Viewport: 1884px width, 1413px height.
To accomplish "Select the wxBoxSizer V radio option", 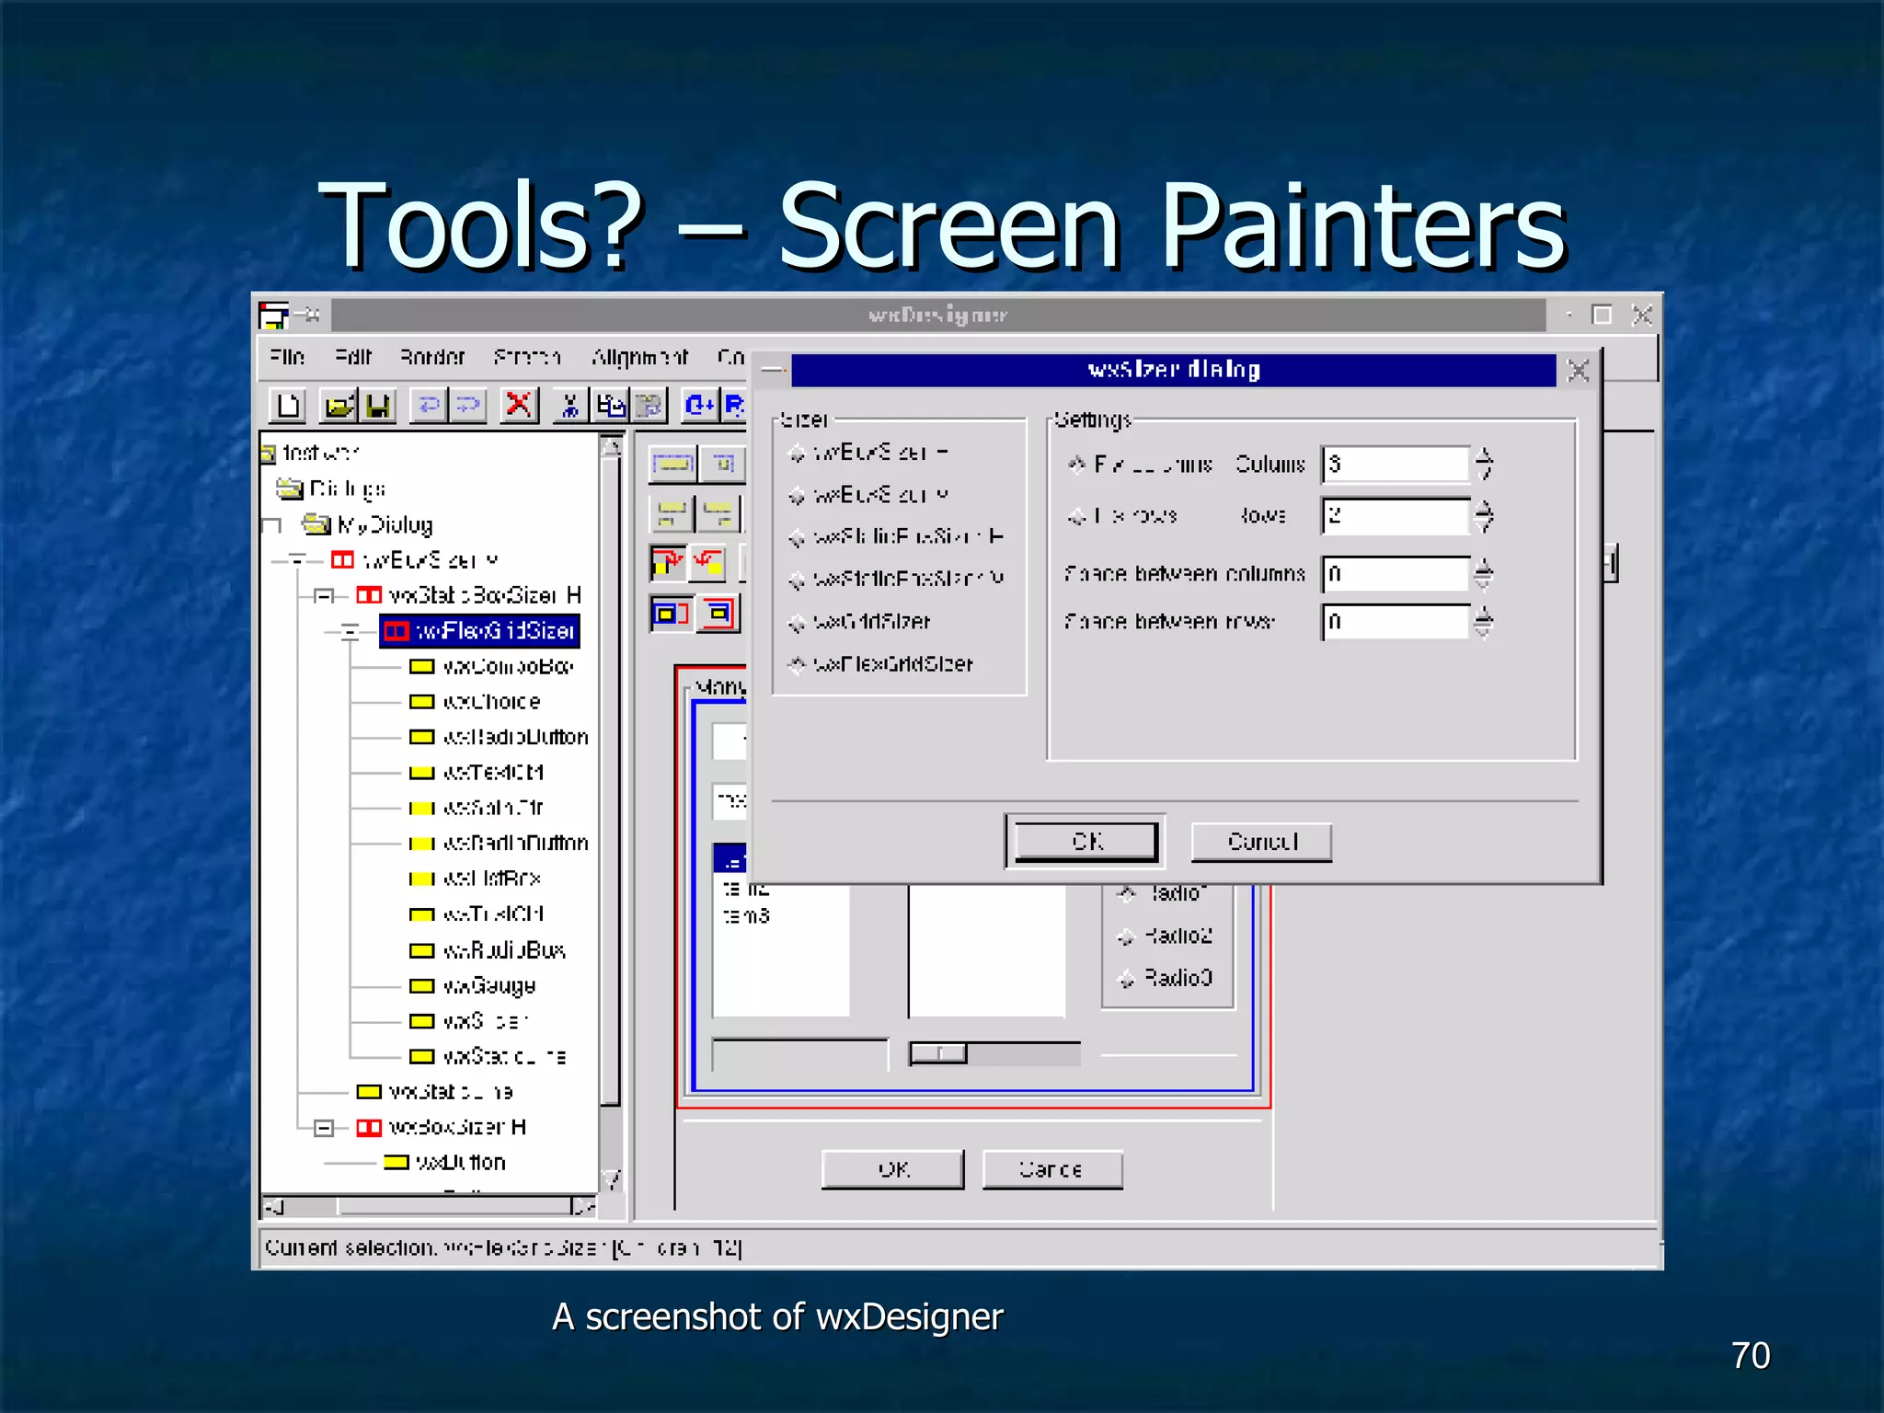I will (x=797, y=496).
